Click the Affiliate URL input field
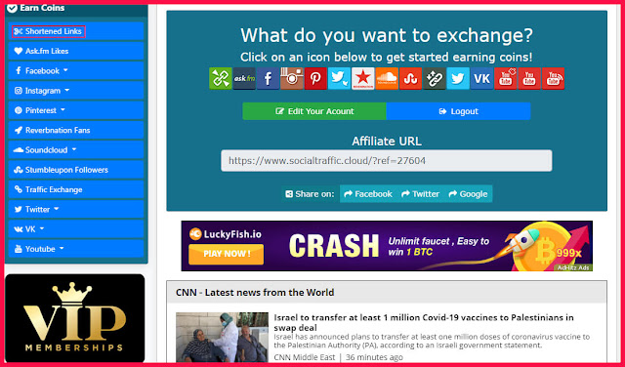Screen dimensions: 625x367 387,161
